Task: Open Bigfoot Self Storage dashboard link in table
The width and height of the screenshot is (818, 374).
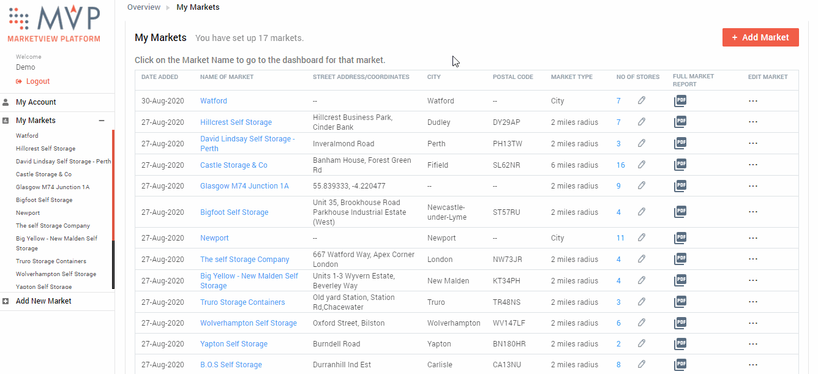Action: (235, 212)
